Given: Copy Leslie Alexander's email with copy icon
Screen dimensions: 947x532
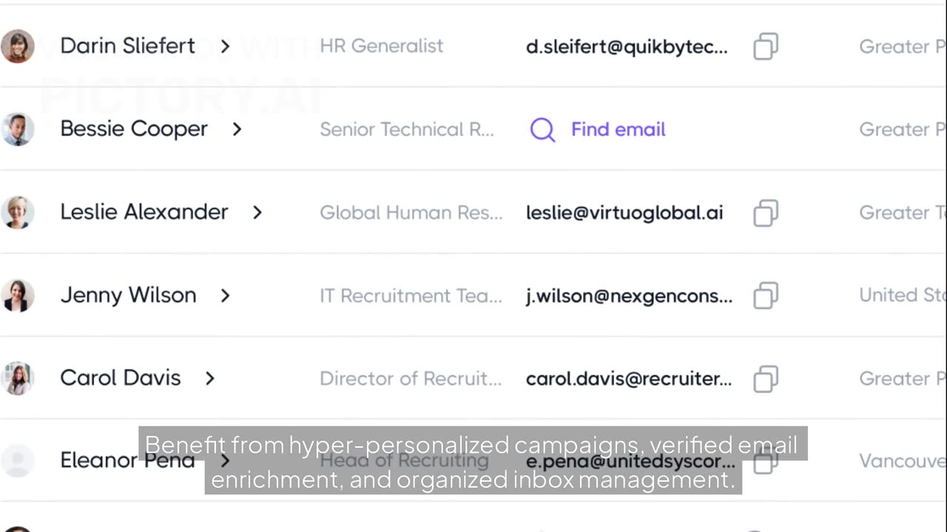Looking at the screenshot, I should coord(766,213).
